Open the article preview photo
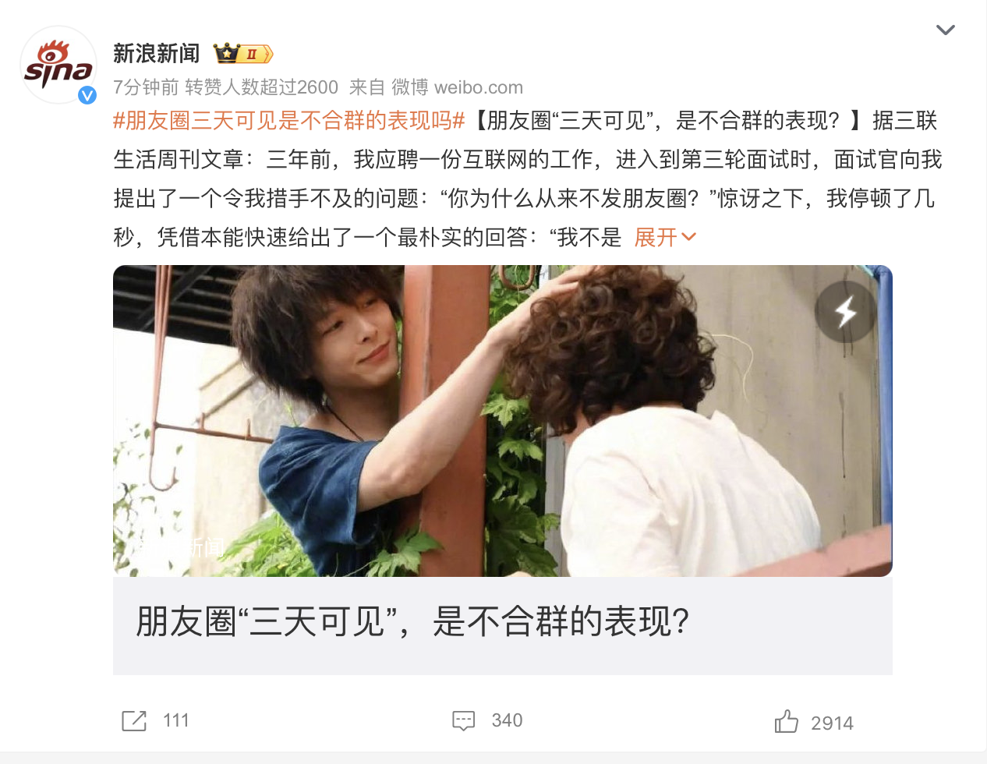Screen dimensions: 987x764 (x=503, y=421)
